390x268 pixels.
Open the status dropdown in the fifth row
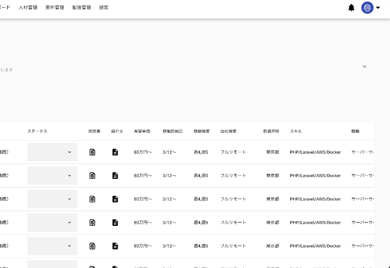point(52,246)
